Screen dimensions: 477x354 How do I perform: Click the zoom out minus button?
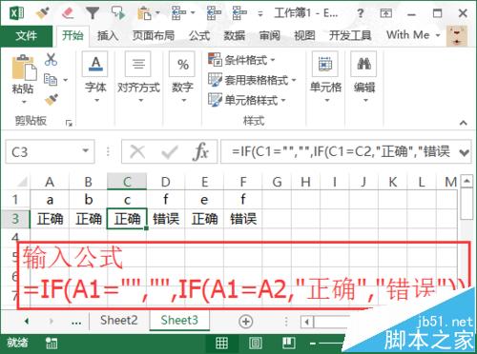tap(313, 344)
